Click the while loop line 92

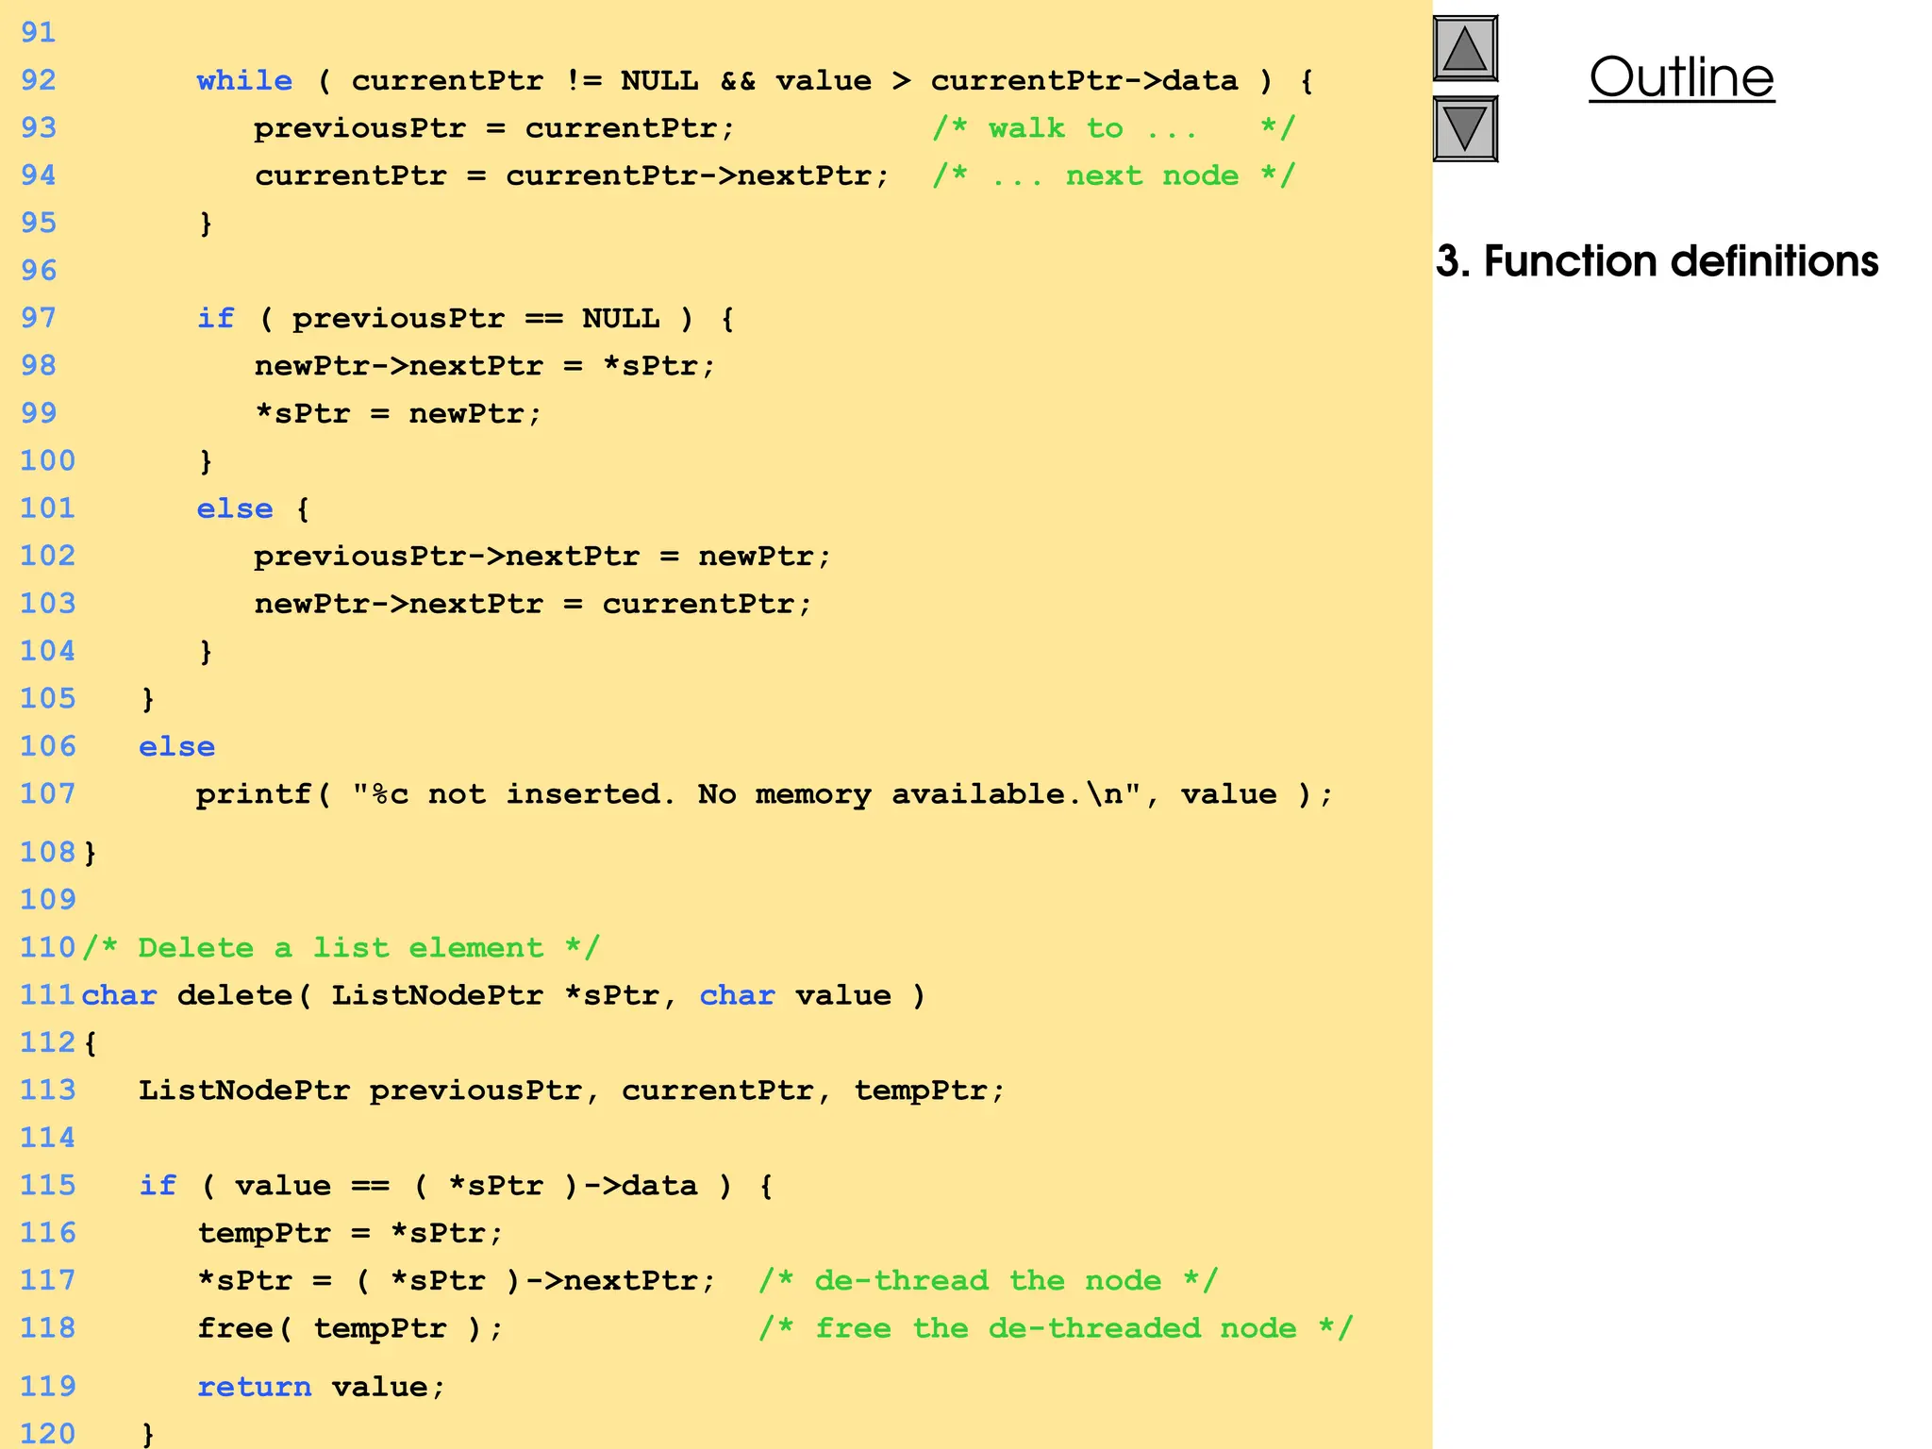756,80
